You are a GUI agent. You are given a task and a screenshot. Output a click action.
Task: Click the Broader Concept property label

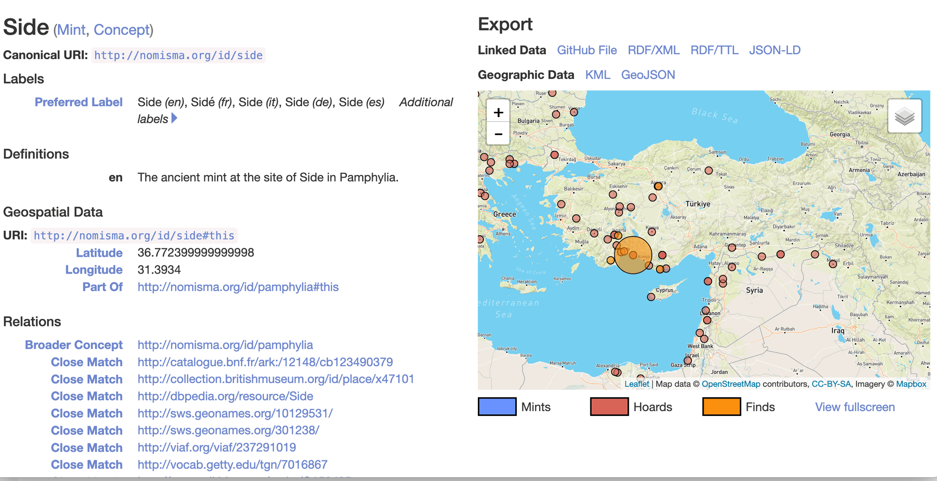(74, 345)
